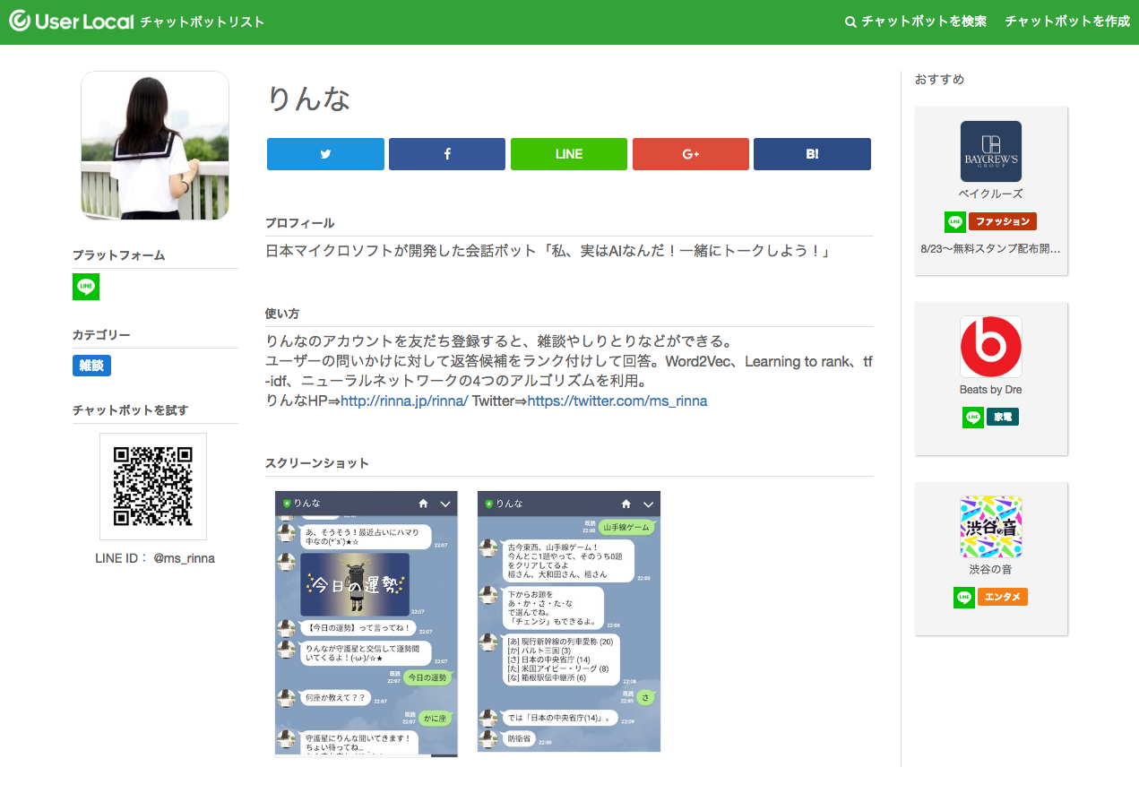Screen dimensions: 1139x793
Task: Click the LINE QR code
Action: (x=153, y=487)
